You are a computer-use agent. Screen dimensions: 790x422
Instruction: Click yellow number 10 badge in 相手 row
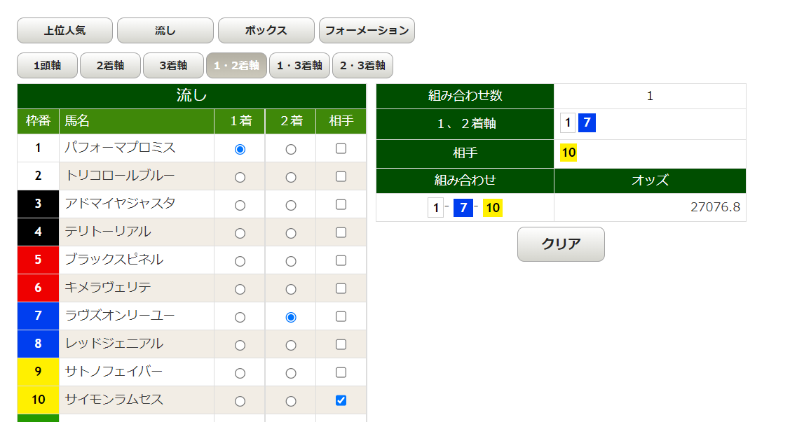click(x=568, y=153)
